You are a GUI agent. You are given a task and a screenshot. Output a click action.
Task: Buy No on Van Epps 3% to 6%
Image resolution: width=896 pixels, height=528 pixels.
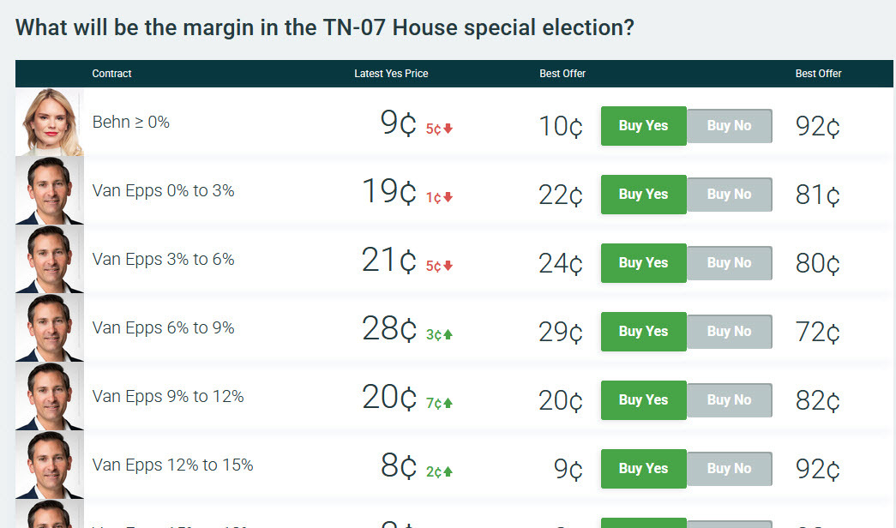click(x=729, y=263)
